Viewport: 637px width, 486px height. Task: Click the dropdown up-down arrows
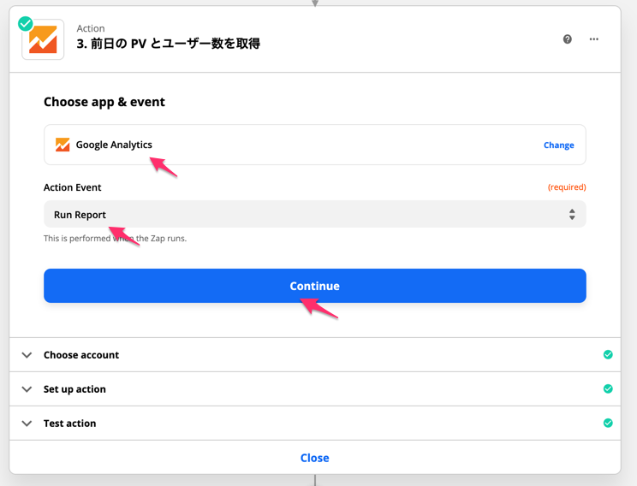click(572, 215)
